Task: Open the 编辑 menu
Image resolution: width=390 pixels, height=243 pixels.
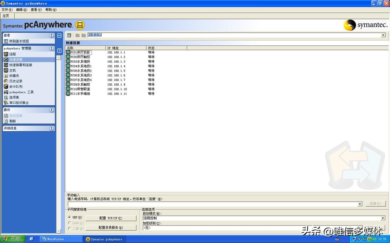Action: [22, 10]
